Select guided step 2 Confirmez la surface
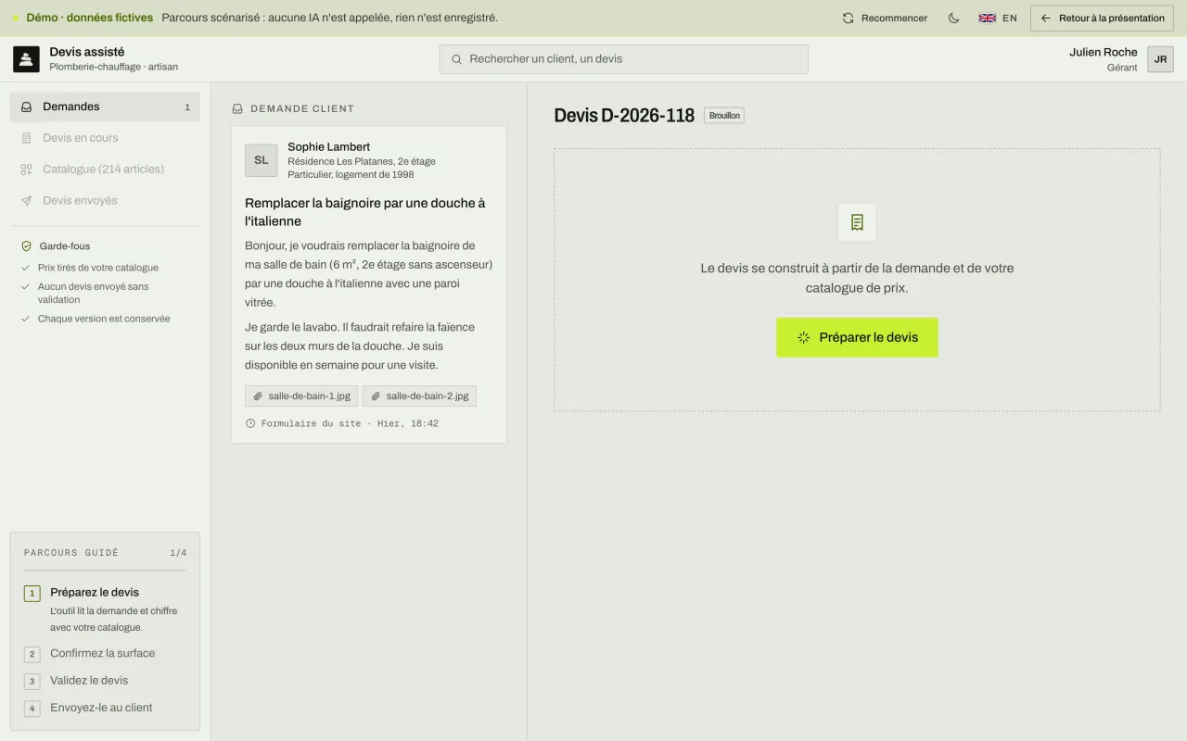The height and width of the screenshot is (741, 1187). point(105,654)
